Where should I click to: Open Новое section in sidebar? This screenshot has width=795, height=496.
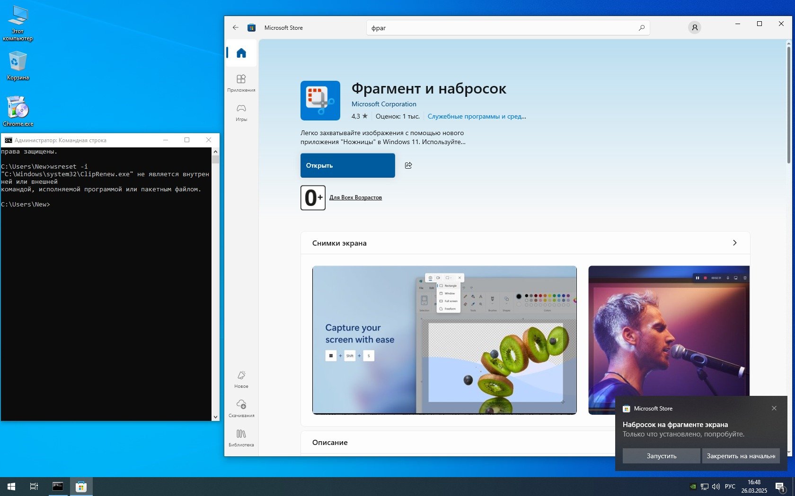click(241, 379)
